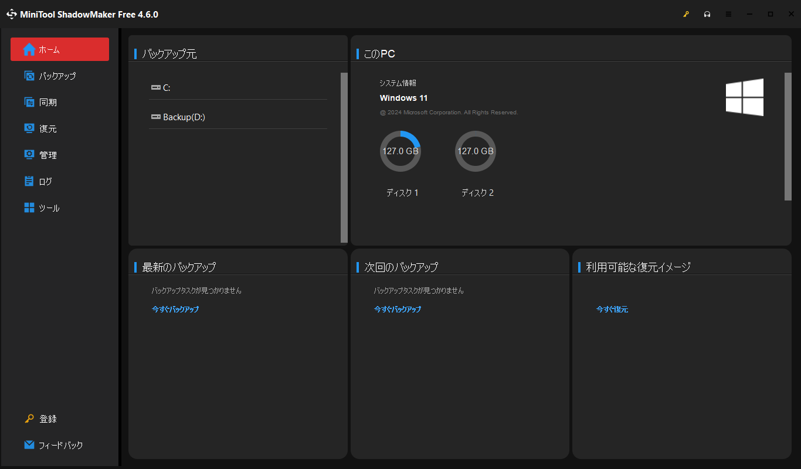Click the golden key icon in title bar
This screenshot has width=801, height=469.
click(686, 14)
